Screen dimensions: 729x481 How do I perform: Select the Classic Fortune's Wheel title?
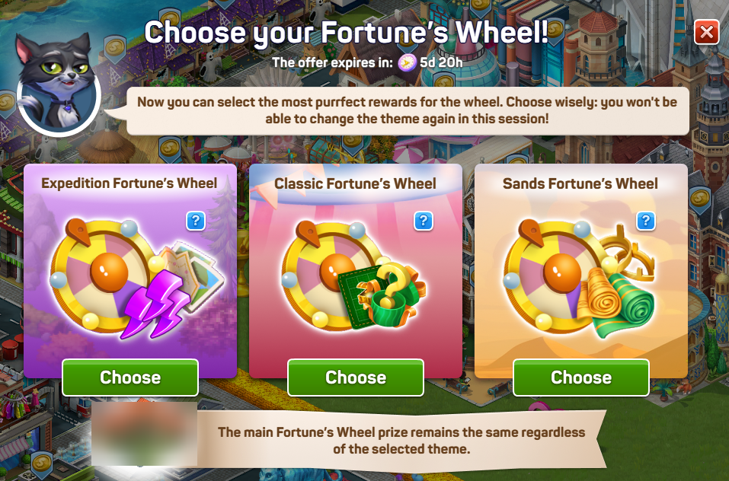(x=355, y=183)
